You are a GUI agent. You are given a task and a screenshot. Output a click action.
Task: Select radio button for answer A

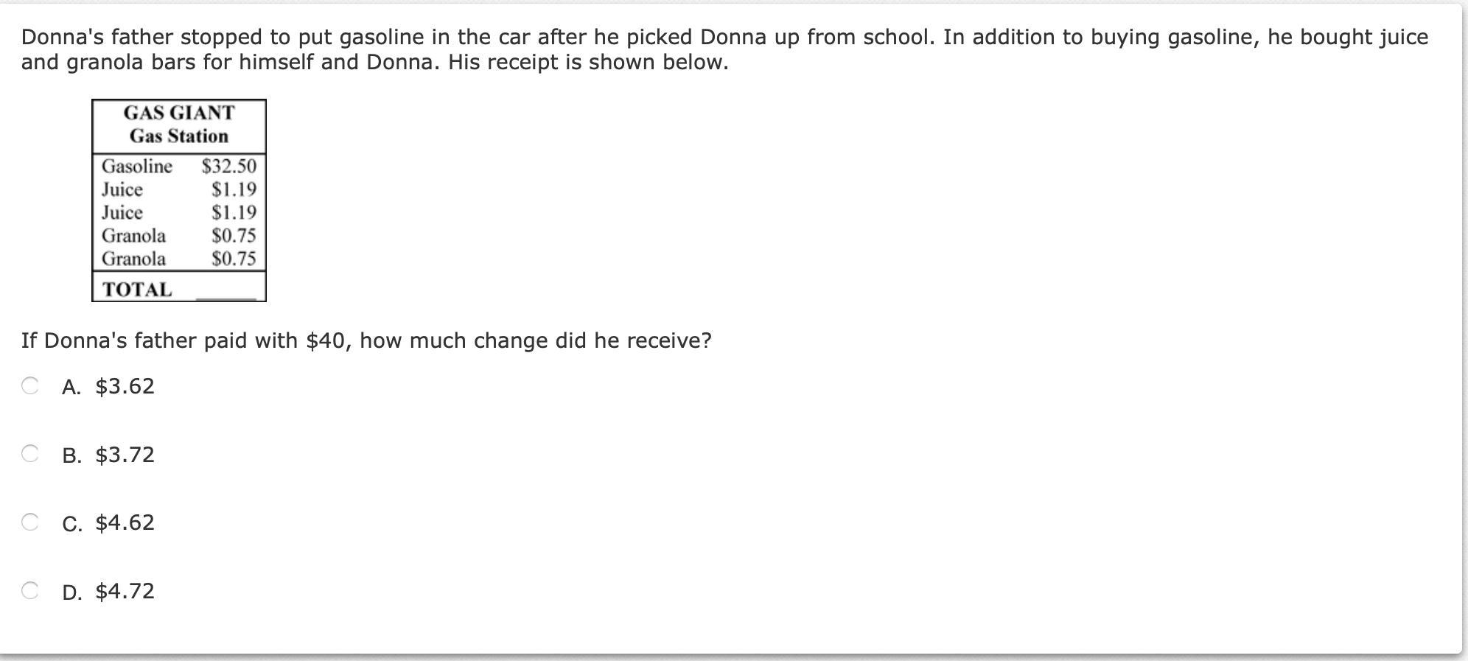(29, 385)
